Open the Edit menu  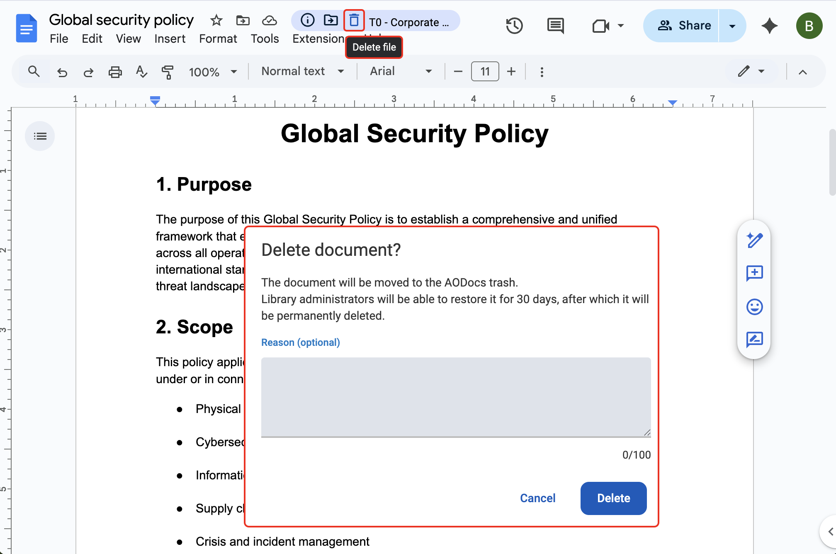pos(92,39)
